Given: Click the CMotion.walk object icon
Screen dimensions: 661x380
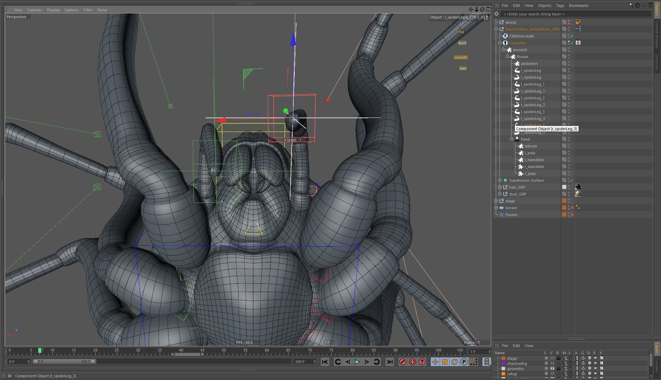Looking at the screenshot, I should 505,36.
